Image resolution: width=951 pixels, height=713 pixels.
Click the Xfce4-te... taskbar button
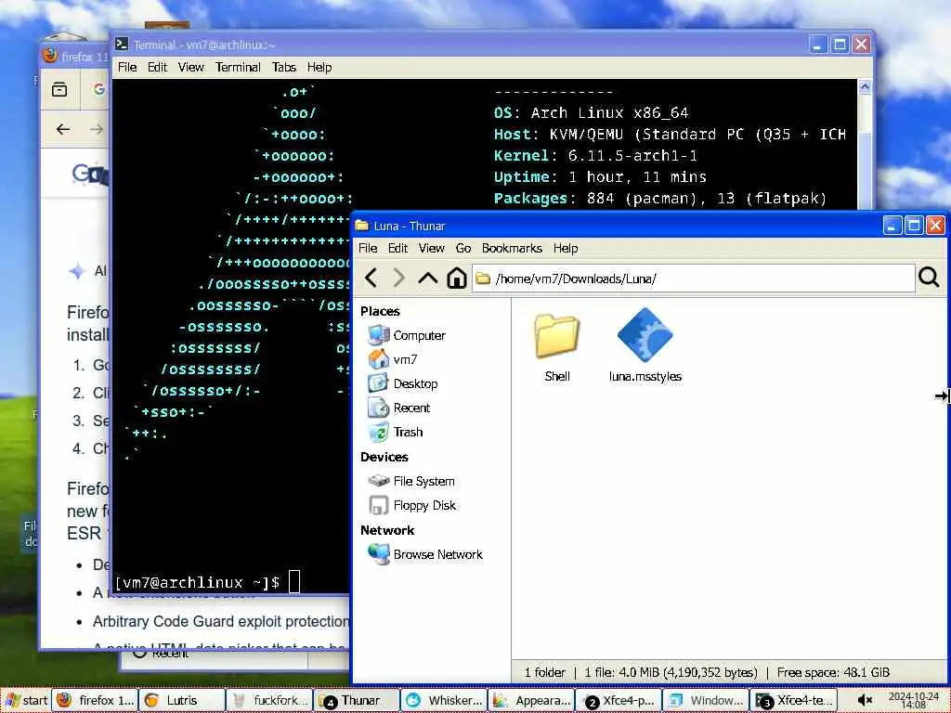(x=793, y=700)
